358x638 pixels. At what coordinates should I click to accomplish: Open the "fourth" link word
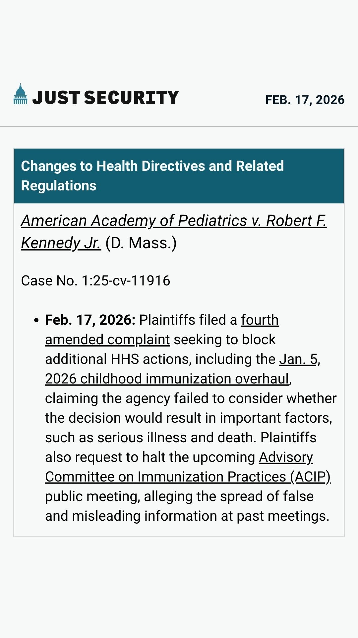coord(260,320)
